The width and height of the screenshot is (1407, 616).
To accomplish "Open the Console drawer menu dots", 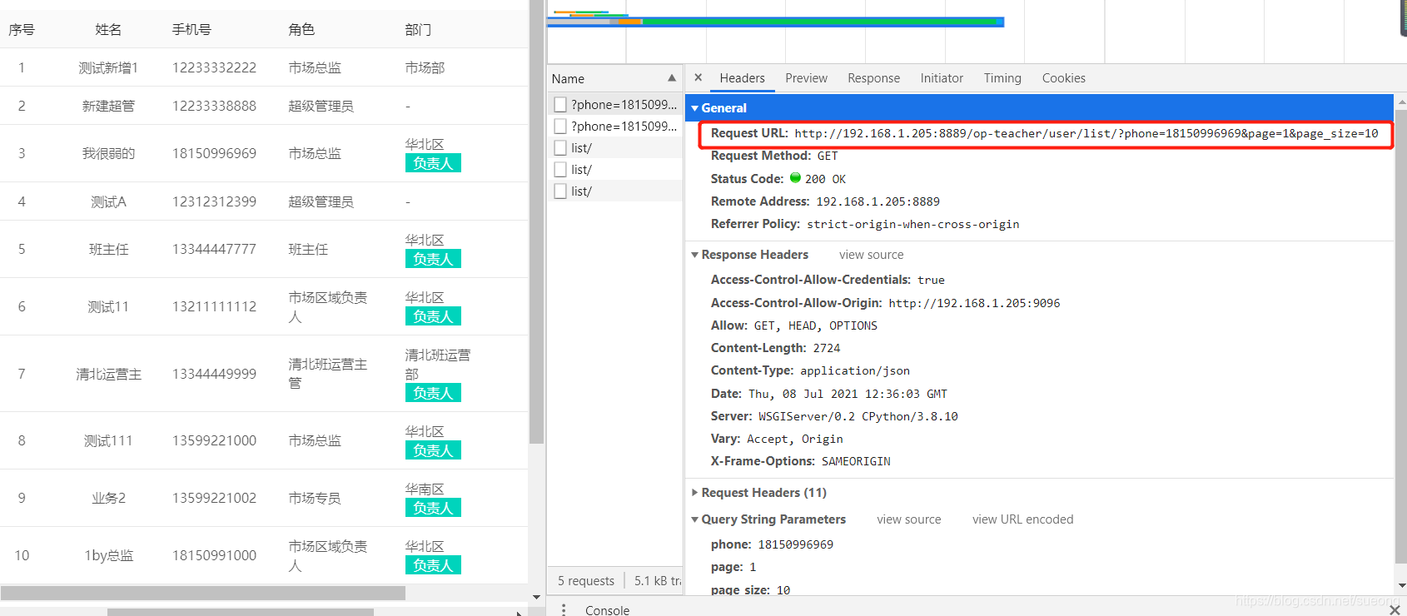I will [x=564, y=610].
